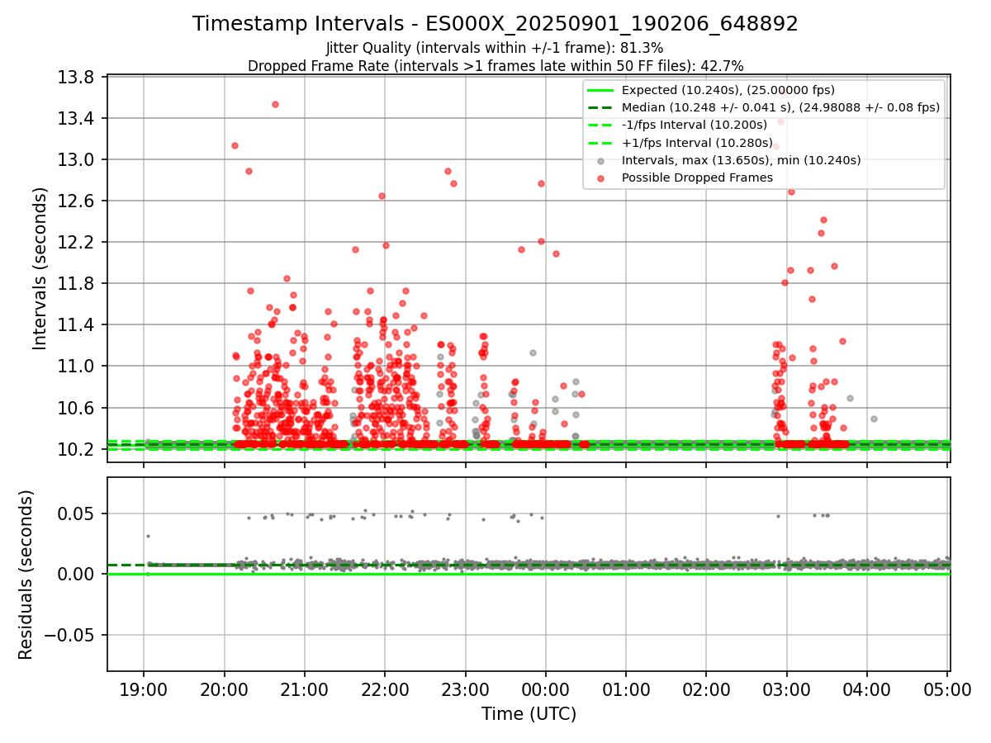
Task: Click the 05:00 time tick label
Action: coord(946,689)
